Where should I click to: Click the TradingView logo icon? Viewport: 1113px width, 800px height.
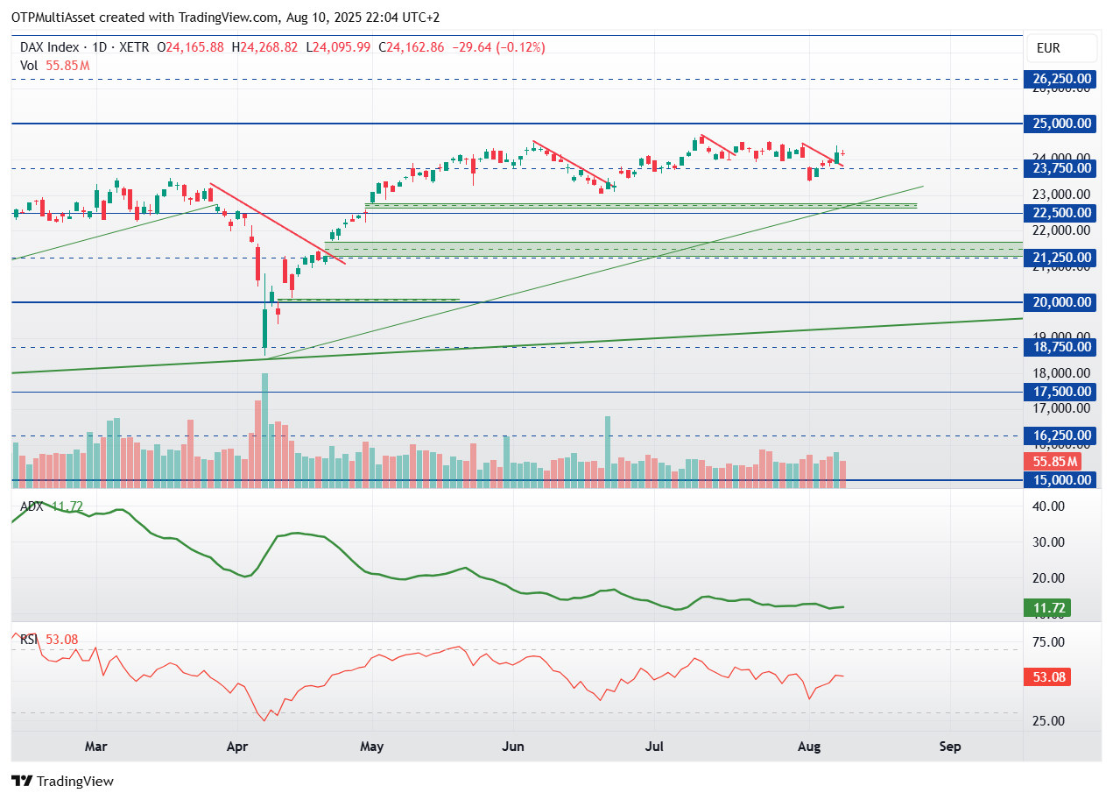[x=22, y=781]
